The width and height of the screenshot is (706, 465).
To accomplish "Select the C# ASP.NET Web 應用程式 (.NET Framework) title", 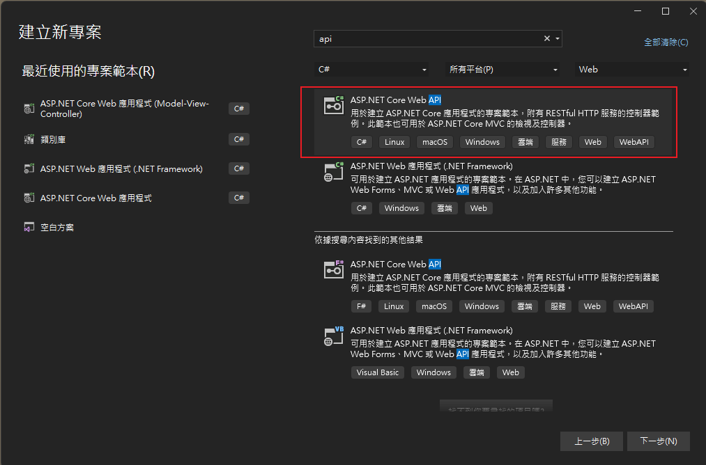I will tap(431, 166).
